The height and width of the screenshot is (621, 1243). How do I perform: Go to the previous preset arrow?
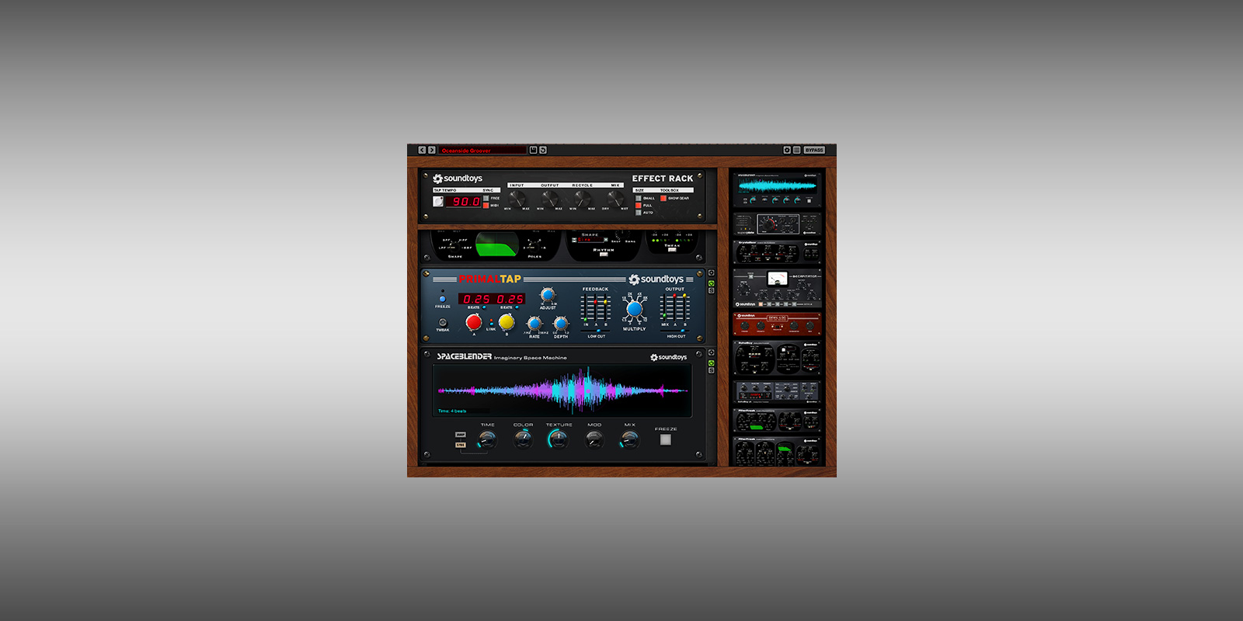click(x=422, y=150)
